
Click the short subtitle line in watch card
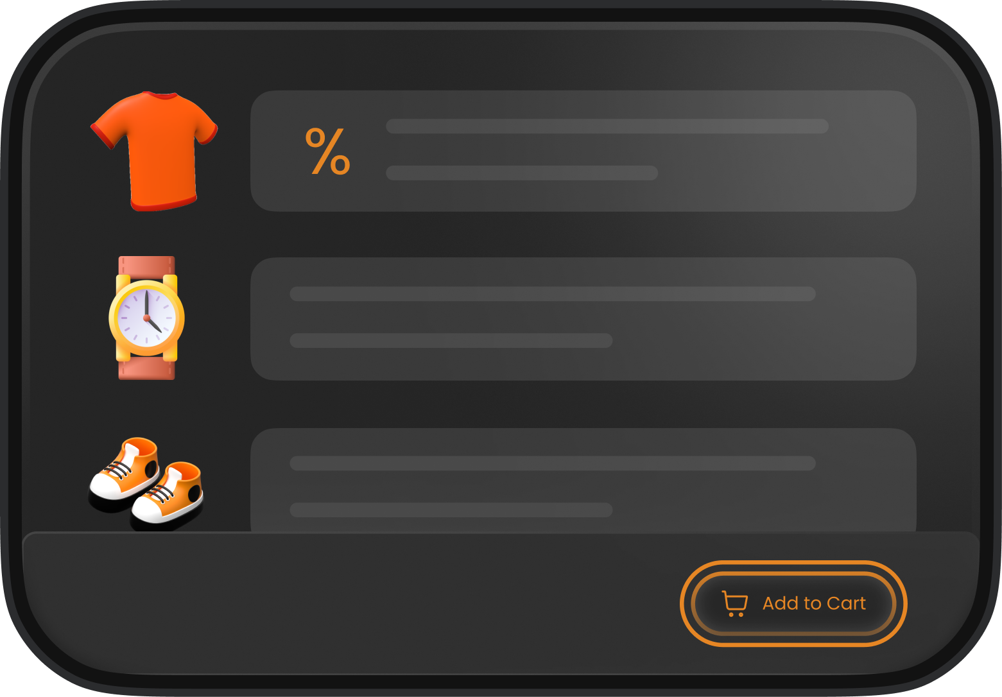point(451,340)
